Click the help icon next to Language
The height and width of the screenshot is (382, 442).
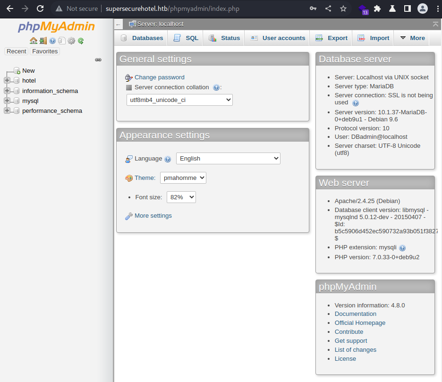[x=168, y=159]
